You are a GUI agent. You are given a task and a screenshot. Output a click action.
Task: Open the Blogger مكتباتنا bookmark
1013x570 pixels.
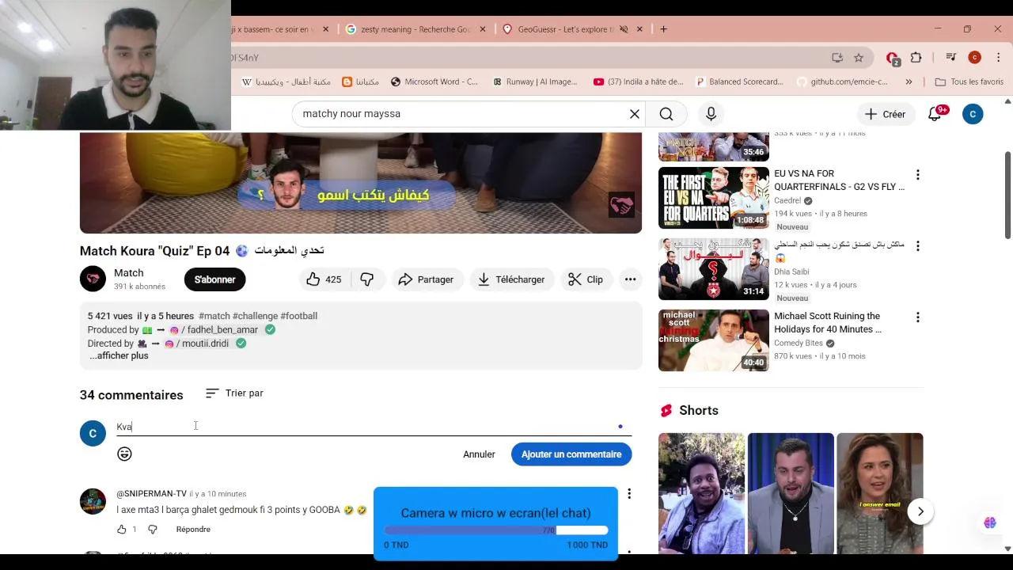[360, 82]
